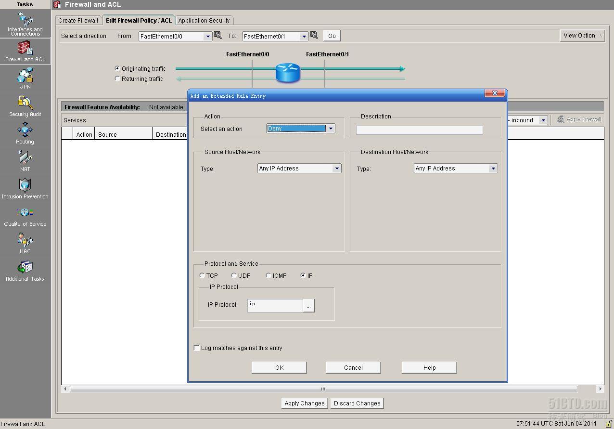Open the View Option dropdown
The image size is (614, 429).
click(x=582, y=36)
